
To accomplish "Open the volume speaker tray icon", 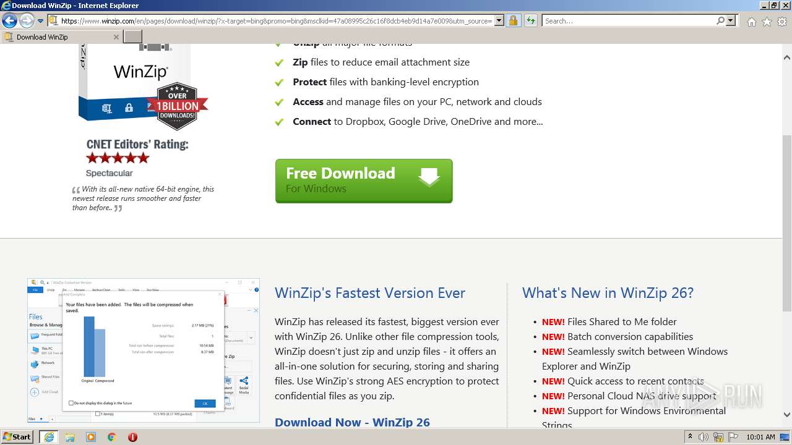I will point(704,437).
